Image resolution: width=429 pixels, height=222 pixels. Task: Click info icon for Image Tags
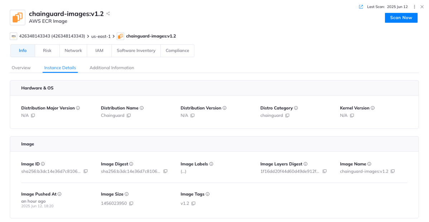click(208, 194)
